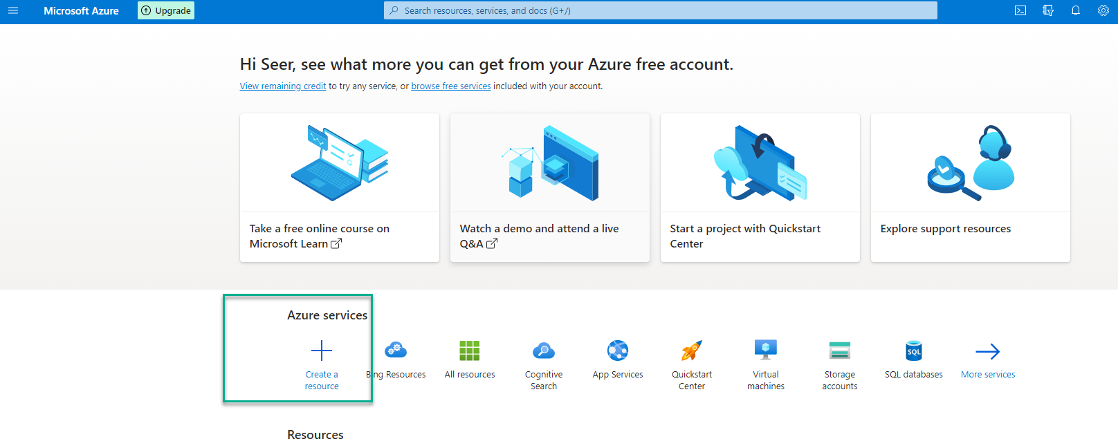This screenshot has width=1118, height=448.
Task: Show the notifications bell panel
Action: click(1076, 10)
